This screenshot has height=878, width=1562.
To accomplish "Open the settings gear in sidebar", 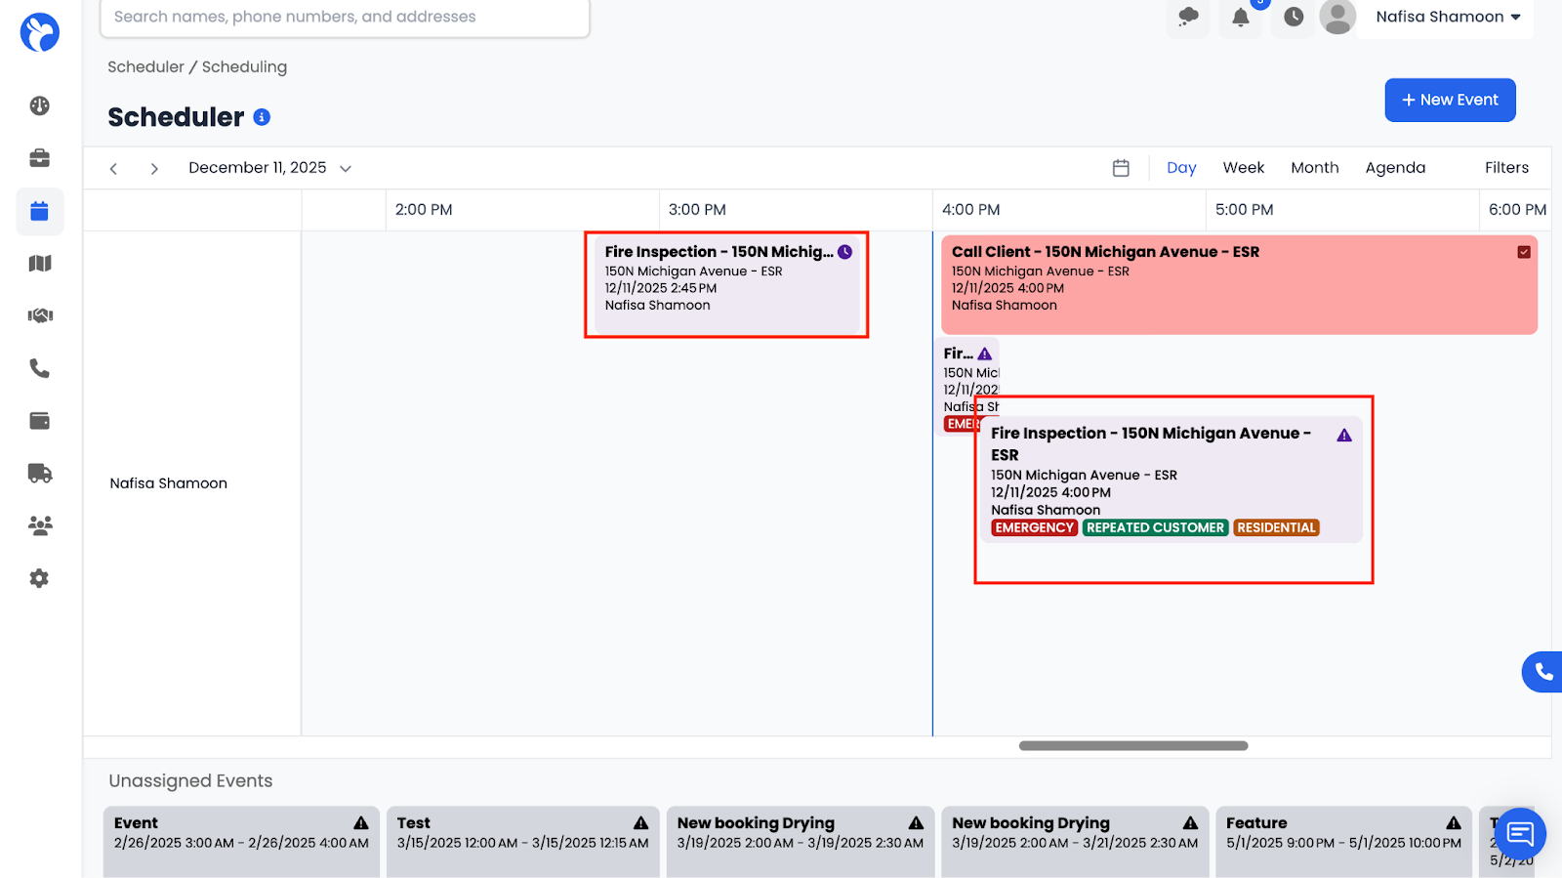I will tap(39, 578).
